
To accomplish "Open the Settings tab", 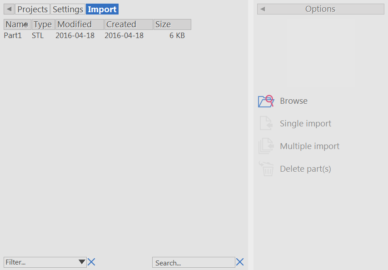I will 68,9.
